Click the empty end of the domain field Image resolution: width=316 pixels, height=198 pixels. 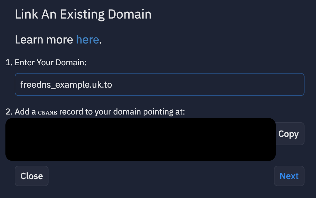tap(207, 84)
